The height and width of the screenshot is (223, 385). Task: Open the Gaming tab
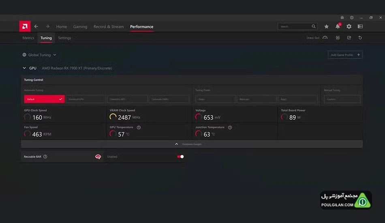point(80,26)
